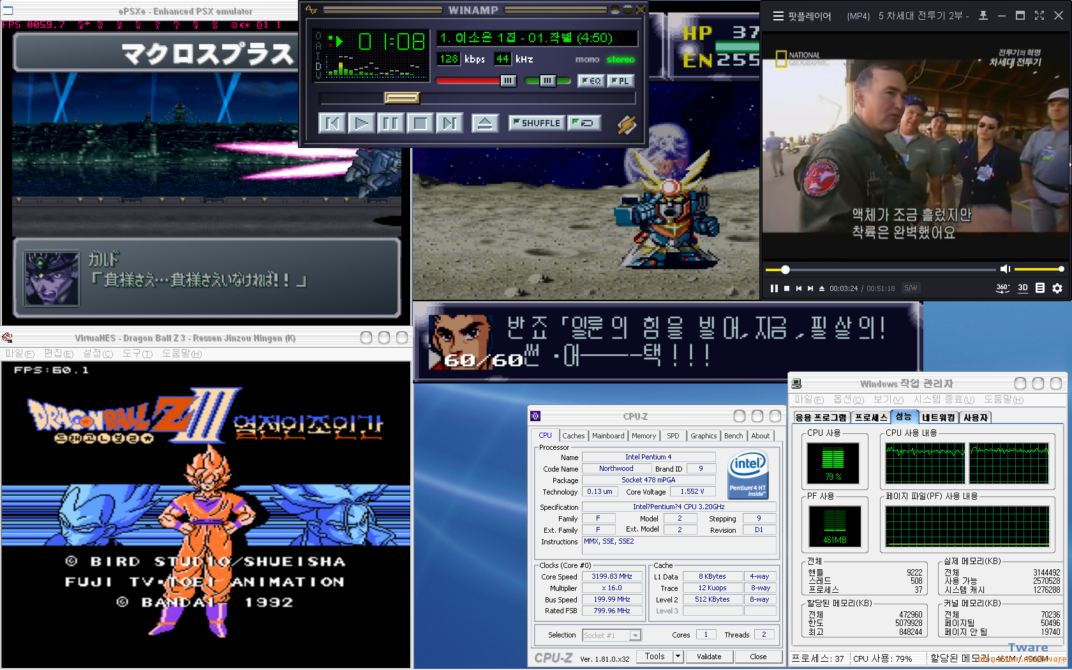Viewport: 1072px width, 670px height.
Task: Open Task Manager 시스템 종료(U) menu
Action: [944, 399]
